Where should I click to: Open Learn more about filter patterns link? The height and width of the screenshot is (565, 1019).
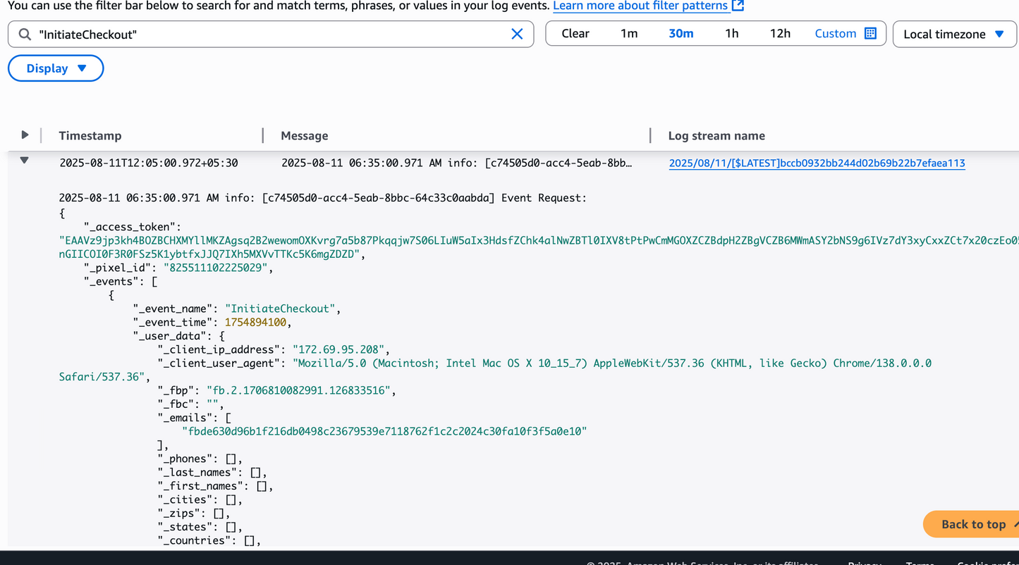pyautogui.click(x=640, y=6)
